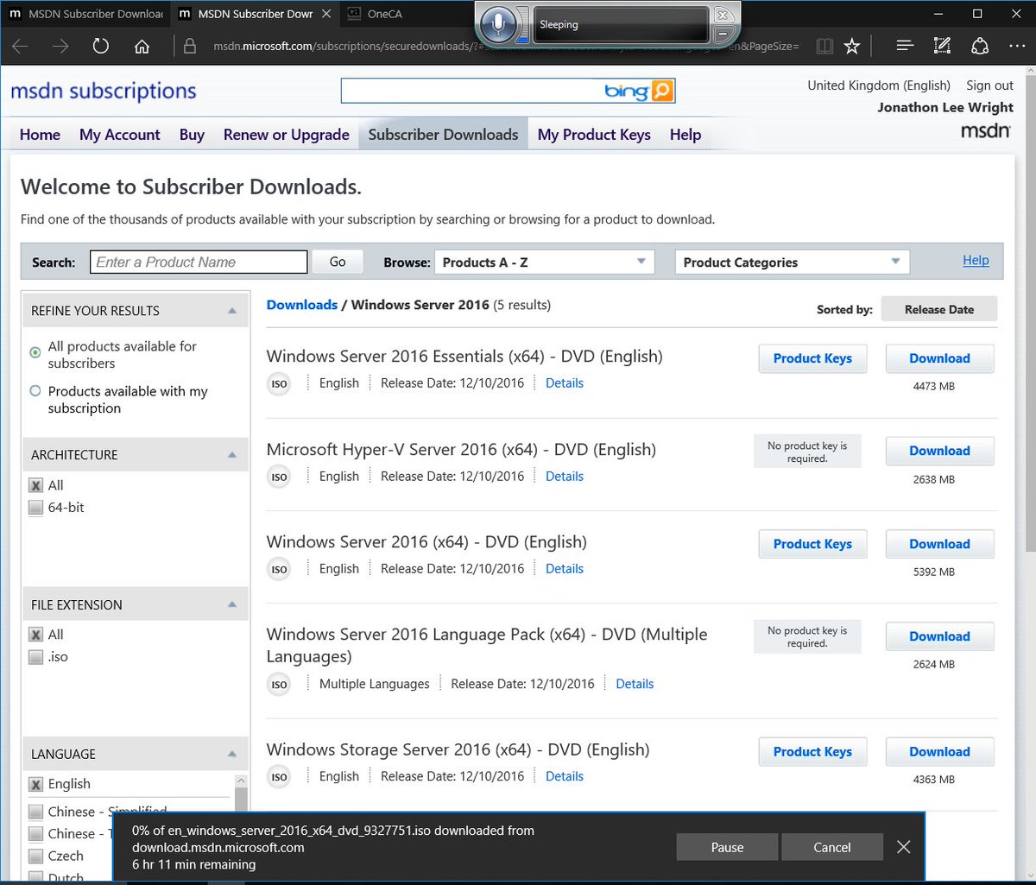Open Renew or Upgrade menu item

(287, 135)
